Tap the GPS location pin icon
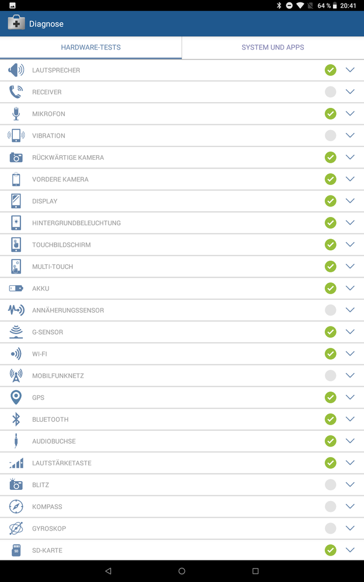 [16, 398]
